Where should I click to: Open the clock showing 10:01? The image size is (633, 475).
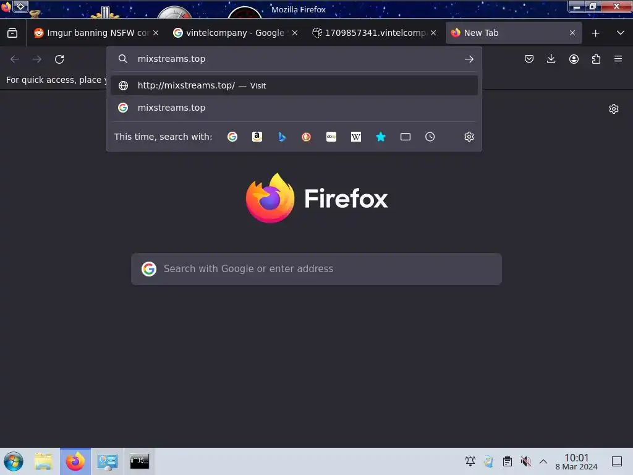point(576,461)
